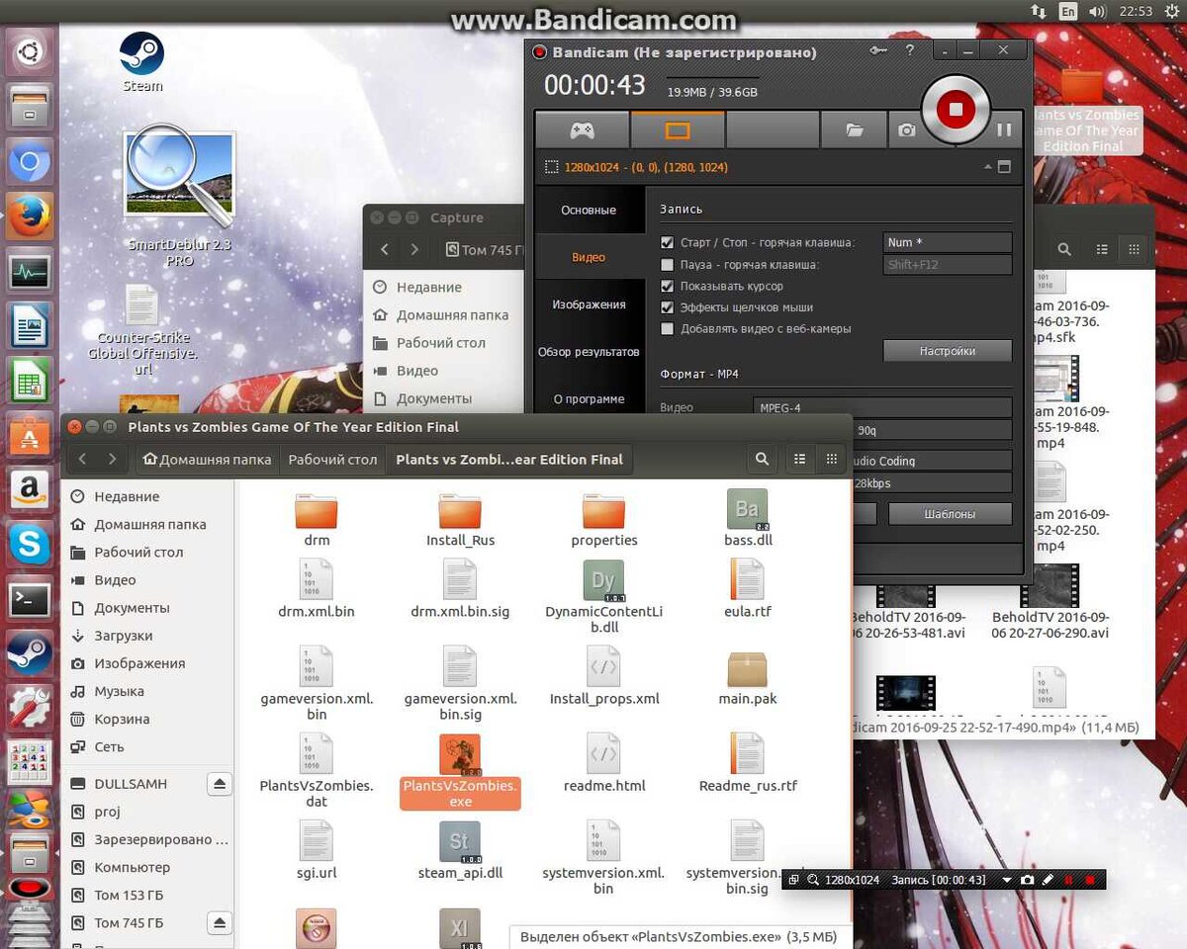This screenshot has height=949, width=1187.
Task: Click pencil draw icon on overlay bar
Action: click(x=1048, y=880)
